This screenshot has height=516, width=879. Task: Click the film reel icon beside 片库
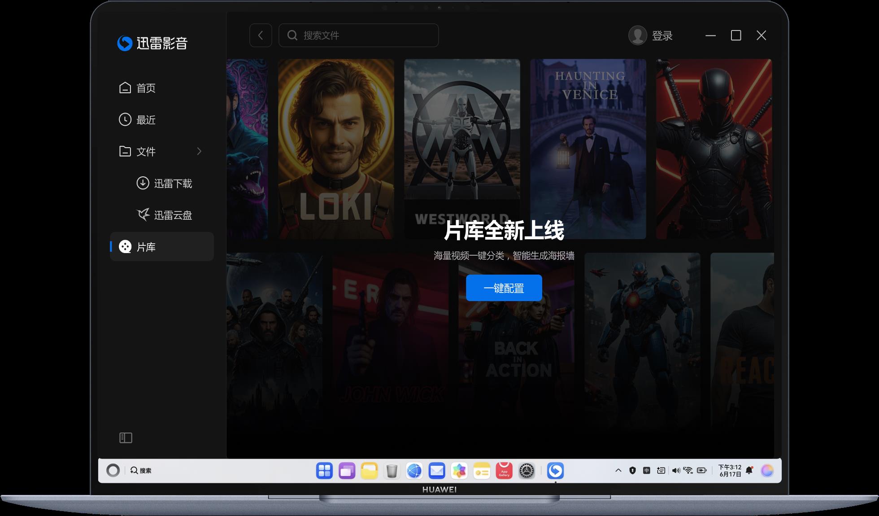tap(125, 247)
